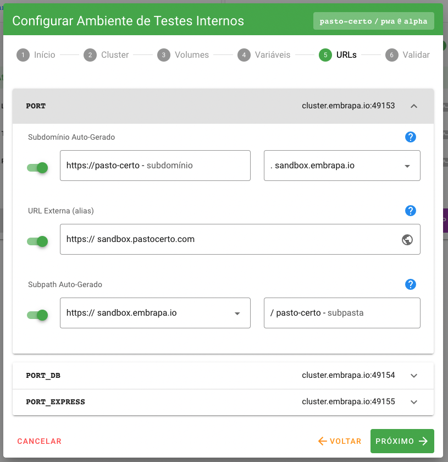Click the PORT header label
Viewport: 448px width, 462px height.
click(36, 106)
